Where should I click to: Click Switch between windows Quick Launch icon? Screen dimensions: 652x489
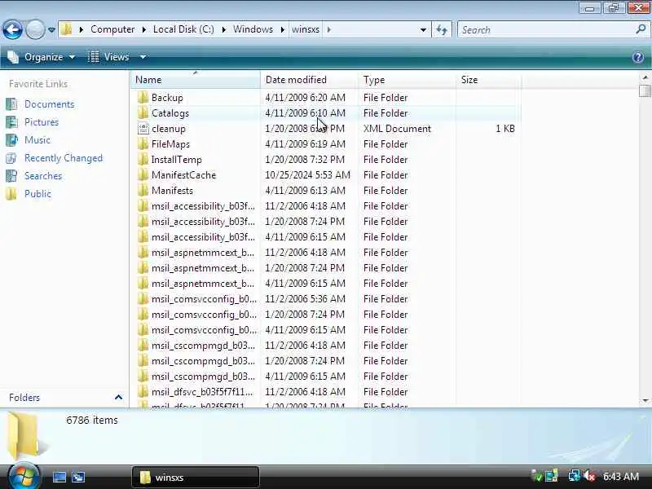[78, 477]
